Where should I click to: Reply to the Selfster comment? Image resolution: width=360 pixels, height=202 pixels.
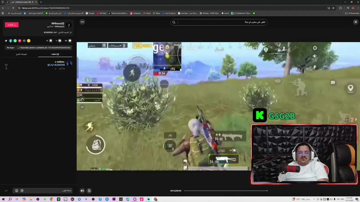coord(55,68)
